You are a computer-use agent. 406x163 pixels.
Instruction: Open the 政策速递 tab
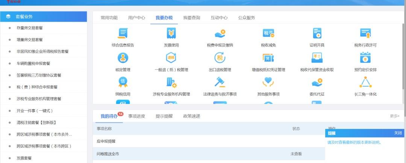click(192, 116)
